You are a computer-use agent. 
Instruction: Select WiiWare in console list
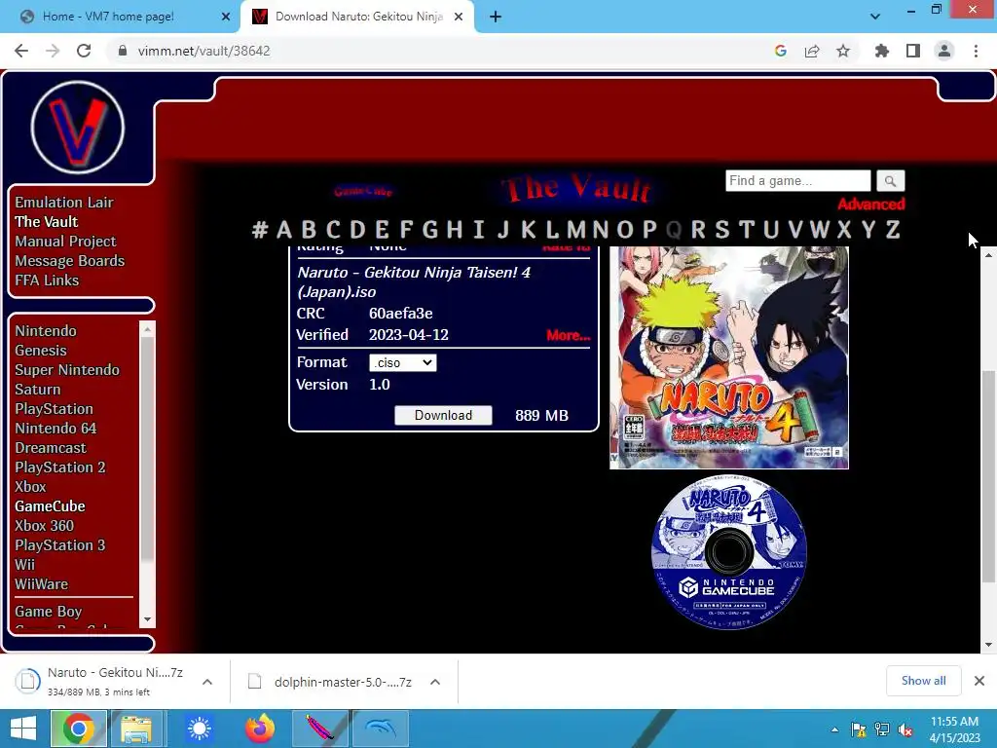(x=41, y=584)
